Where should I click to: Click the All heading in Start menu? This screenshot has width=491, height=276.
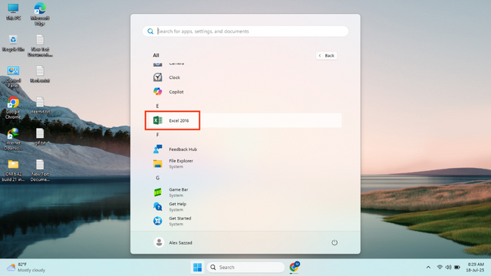coord(156,55)
